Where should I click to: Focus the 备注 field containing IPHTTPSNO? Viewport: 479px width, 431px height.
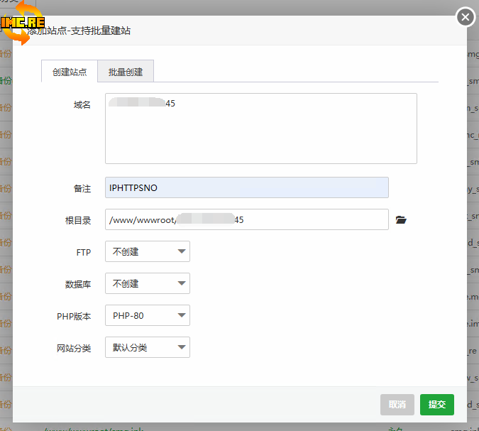coord(246,187)
